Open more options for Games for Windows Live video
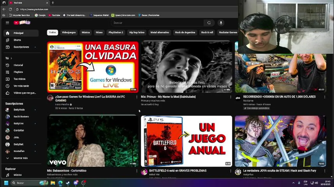This screenshot has height=187, width=334. 137,97
